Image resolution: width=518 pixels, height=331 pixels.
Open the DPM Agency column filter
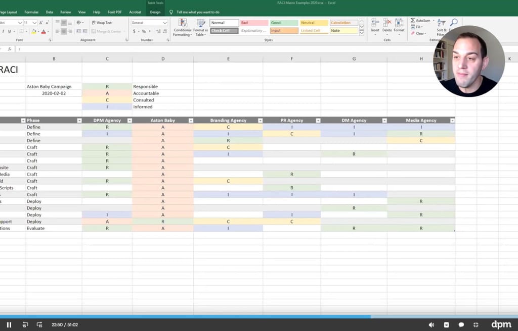(x=129, y=120)
